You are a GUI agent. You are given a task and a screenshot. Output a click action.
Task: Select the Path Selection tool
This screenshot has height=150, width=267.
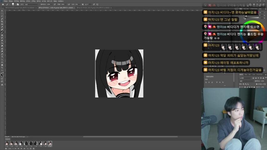coord(2,59)
